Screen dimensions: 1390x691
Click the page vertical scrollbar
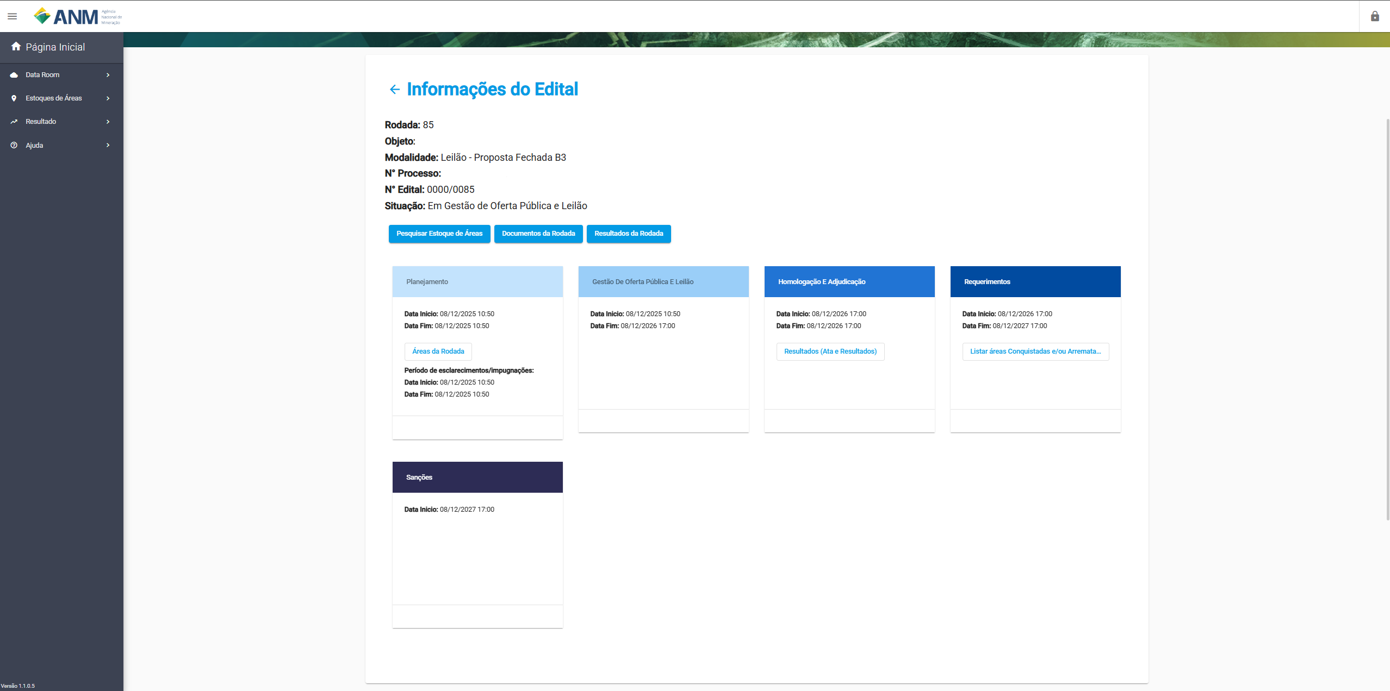(1387, 319)
